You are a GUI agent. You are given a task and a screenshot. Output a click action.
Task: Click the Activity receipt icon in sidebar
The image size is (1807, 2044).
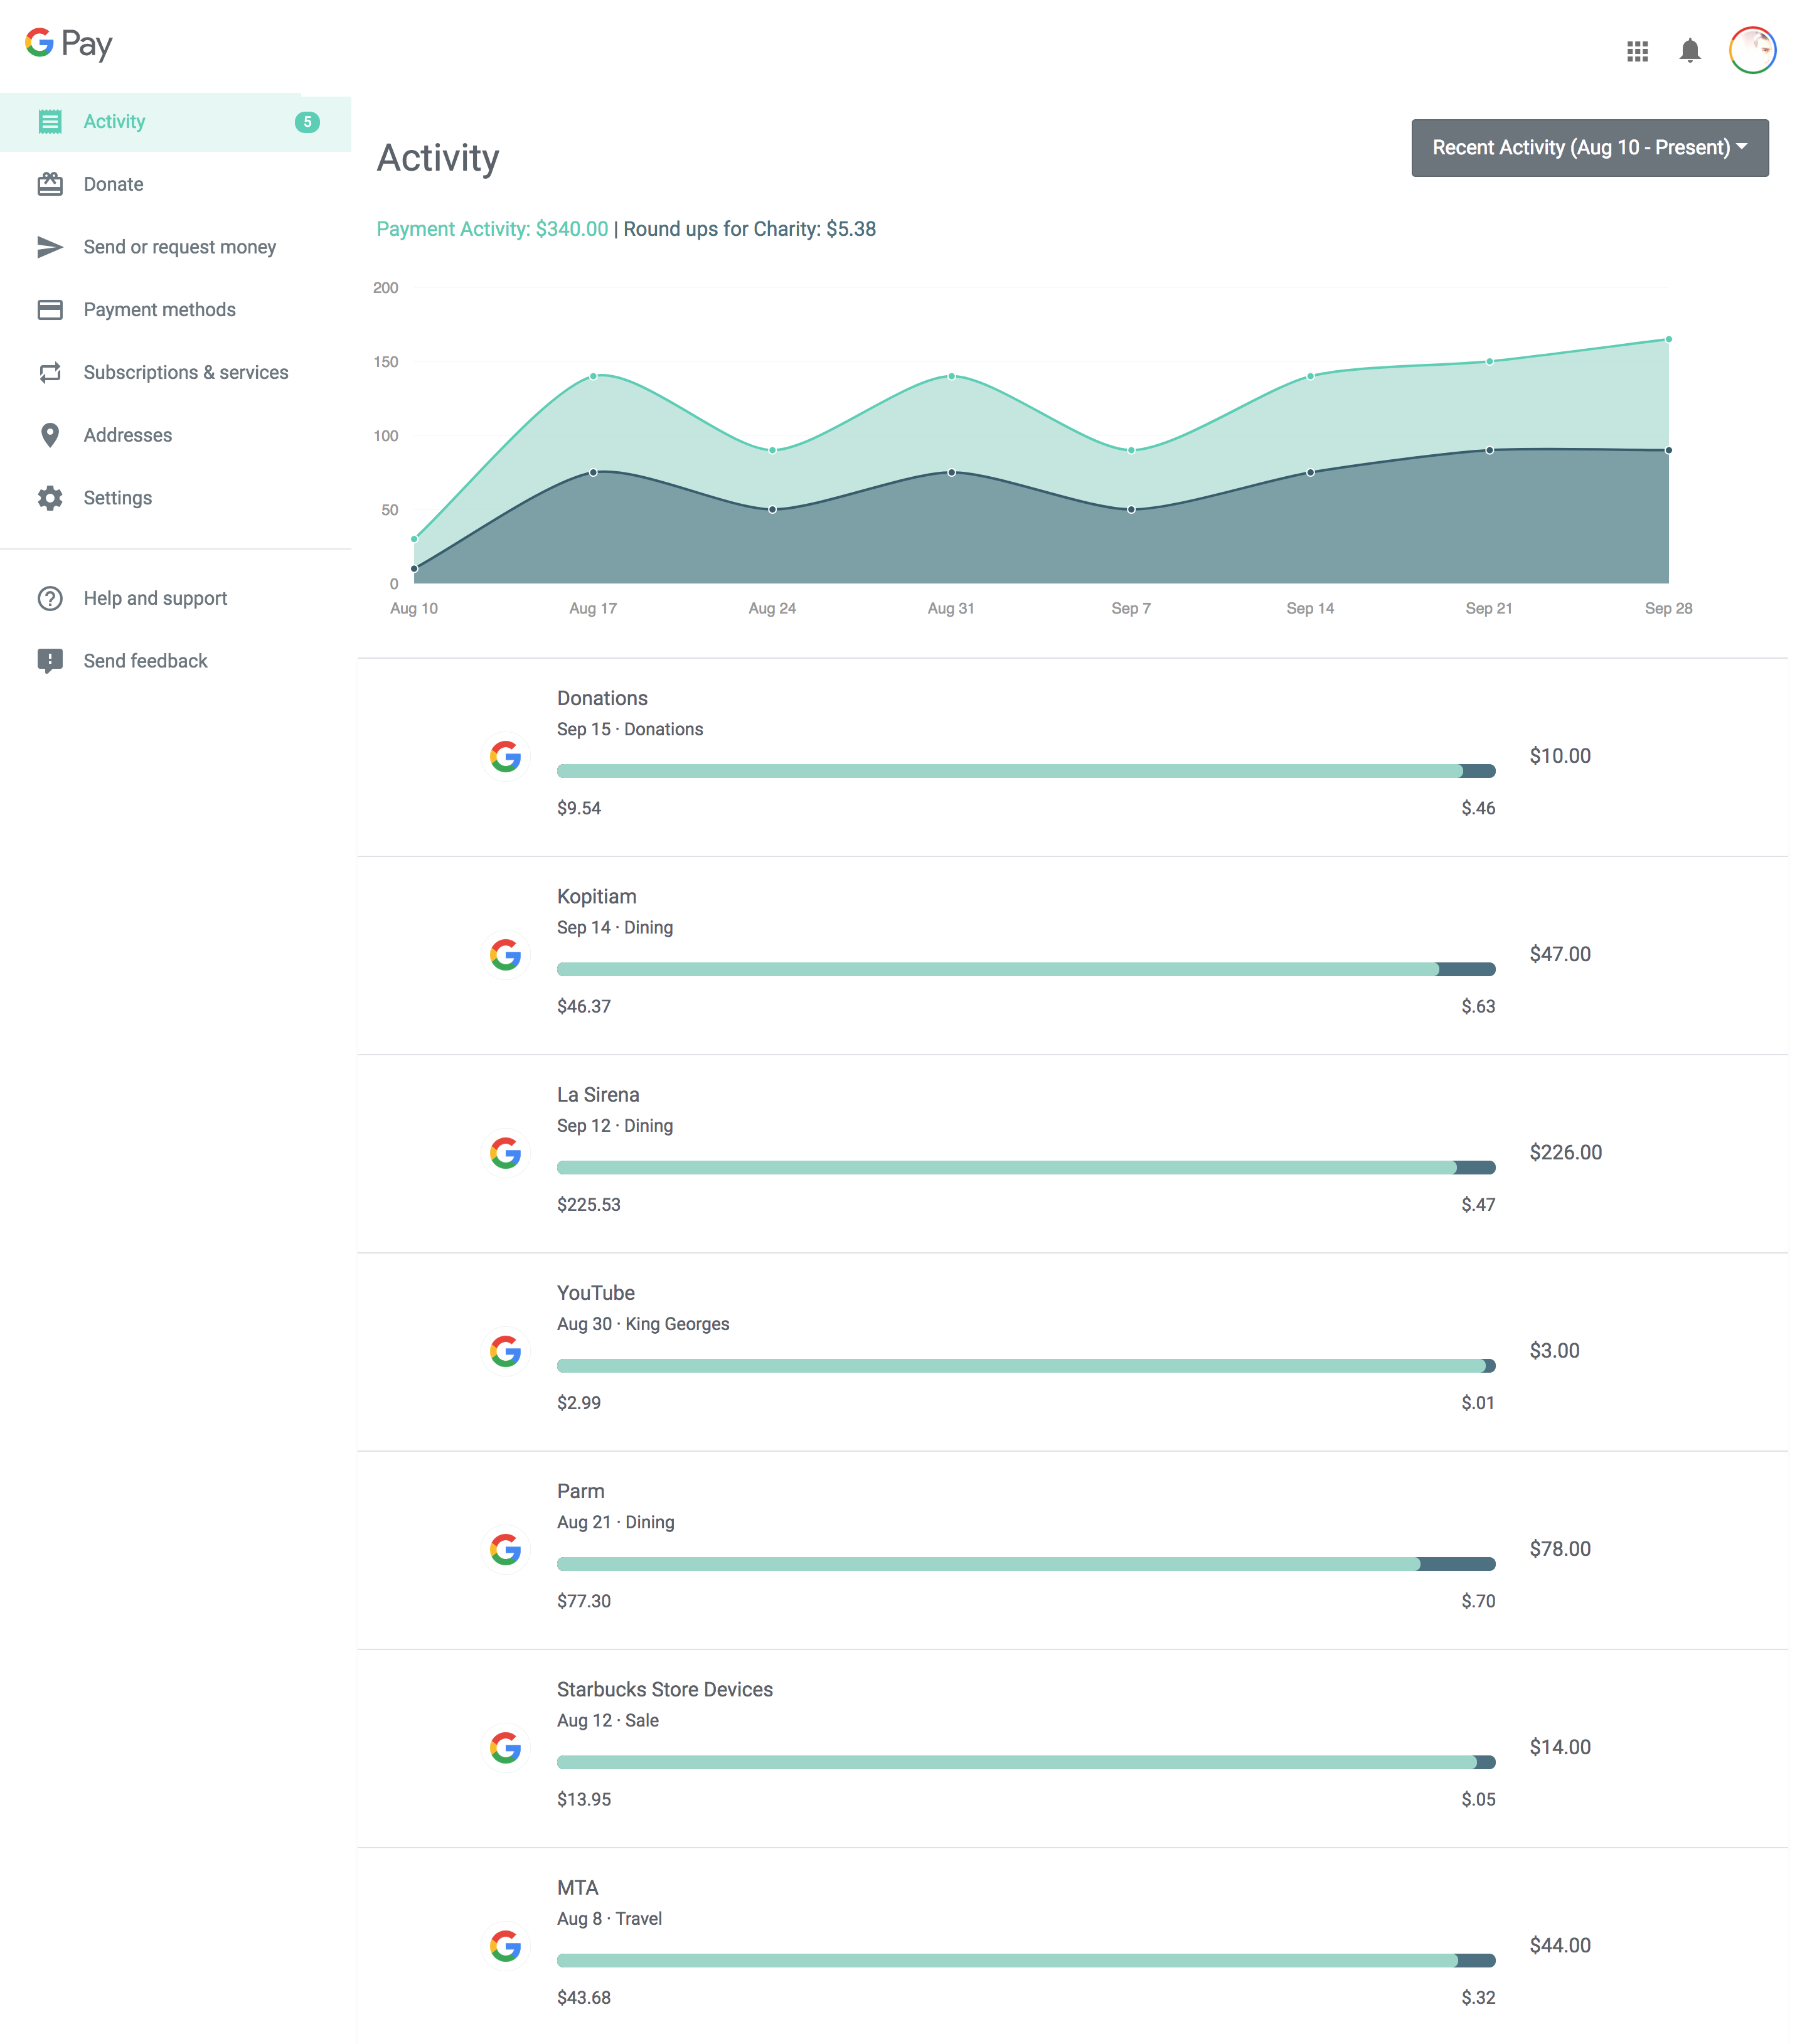click(x=50, y=122)
